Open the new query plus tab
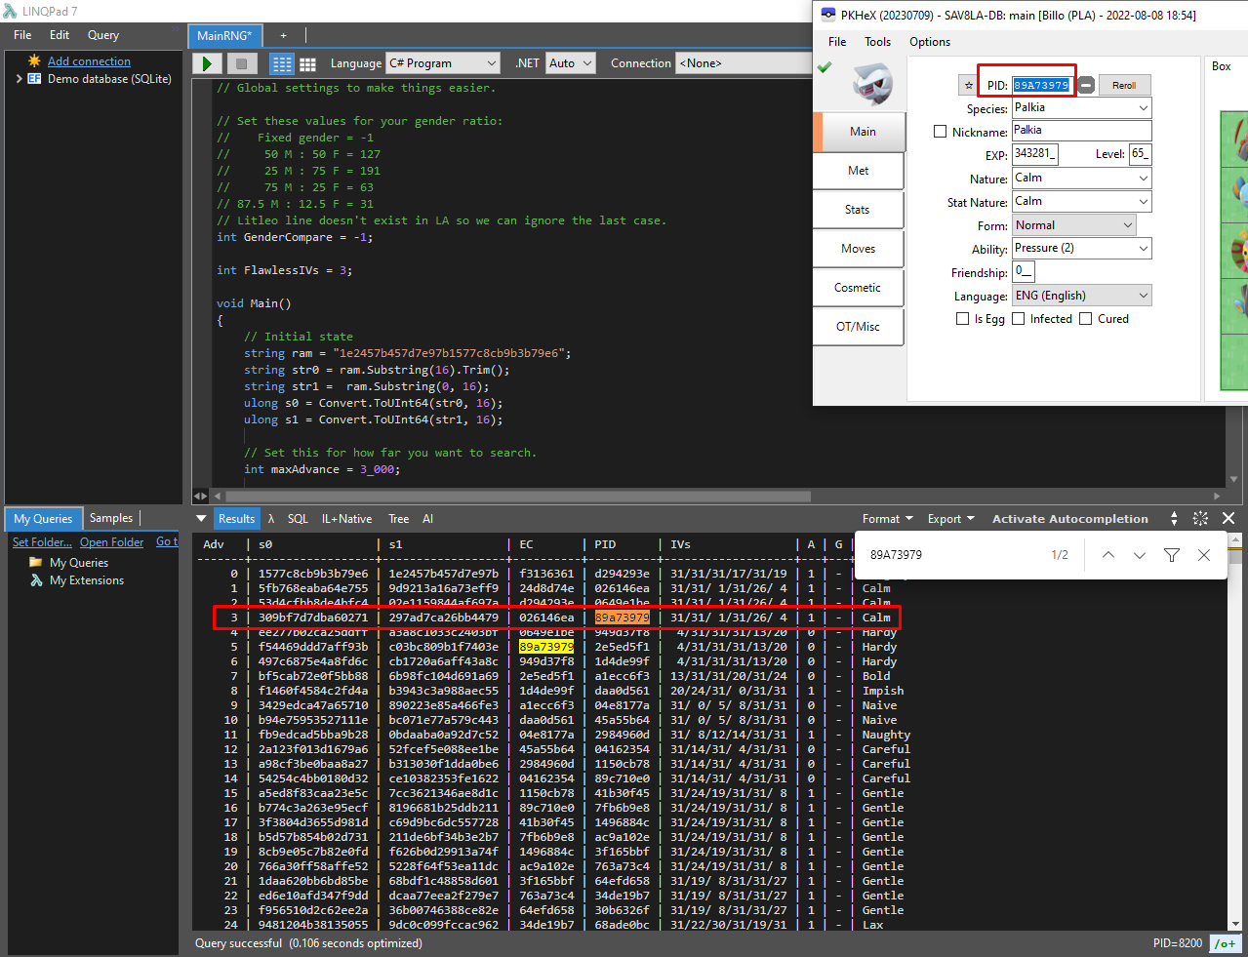The height and width of the screenshot is (957, 1248). 284,35
